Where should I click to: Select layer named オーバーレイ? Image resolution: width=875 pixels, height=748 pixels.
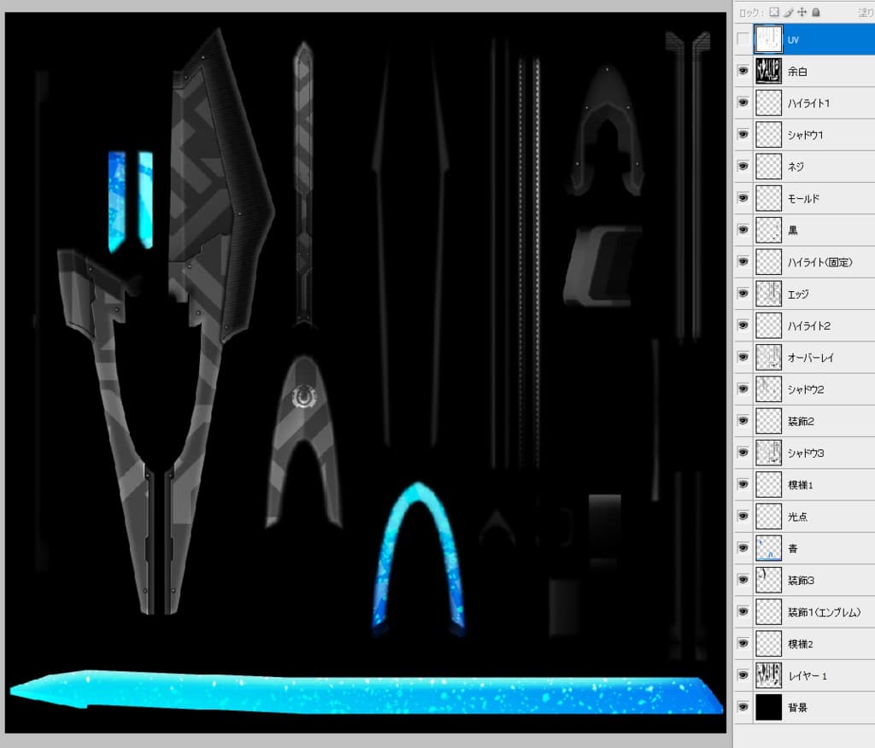click(811, 358)
